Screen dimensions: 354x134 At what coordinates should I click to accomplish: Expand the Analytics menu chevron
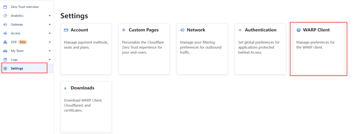coord(50,16)
